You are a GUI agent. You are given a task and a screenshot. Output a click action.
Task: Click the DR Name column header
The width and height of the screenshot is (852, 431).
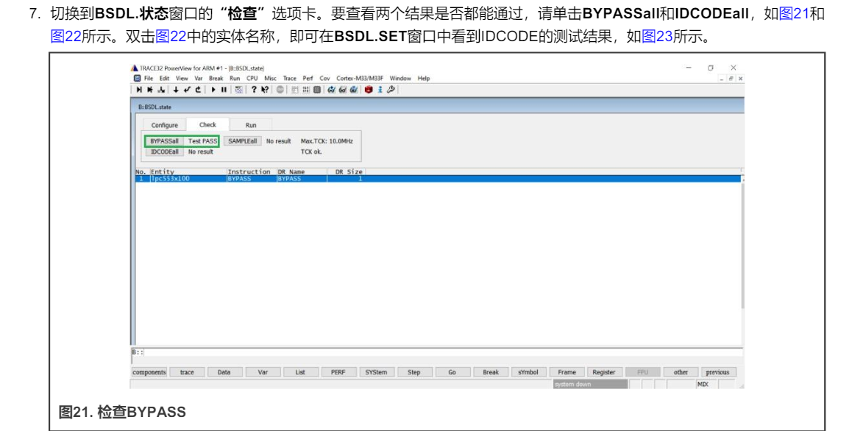(291, 172)
